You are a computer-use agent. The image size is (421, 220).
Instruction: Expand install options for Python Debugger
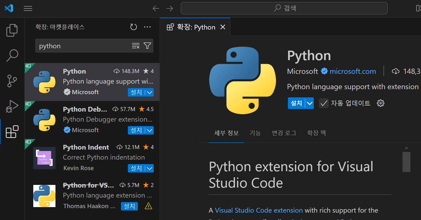(x=149, y=130)
